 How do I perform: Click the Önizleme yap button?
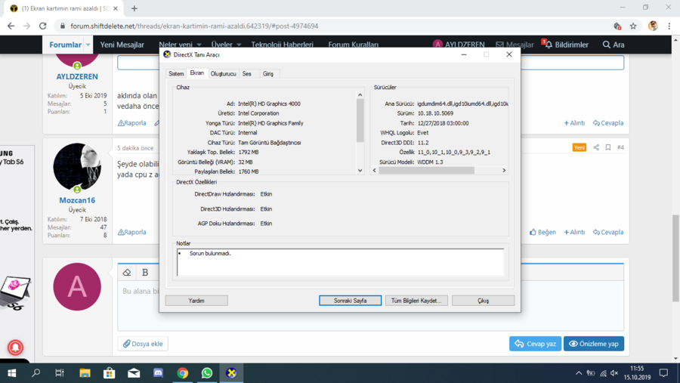click(x=594, y=344)
